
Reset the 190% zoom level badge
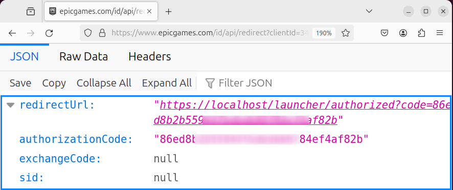324,33
